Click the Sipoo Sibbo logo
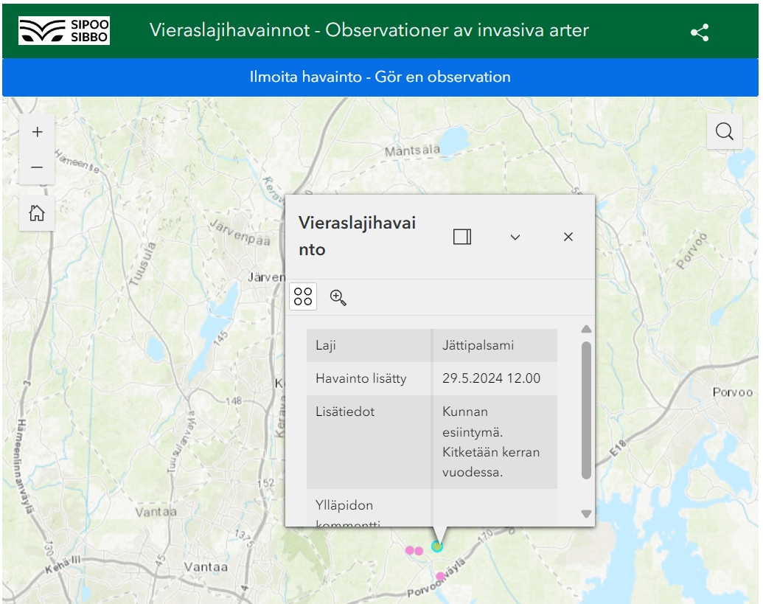This screenshot has width=763, height=604. [x=64, y=30]
